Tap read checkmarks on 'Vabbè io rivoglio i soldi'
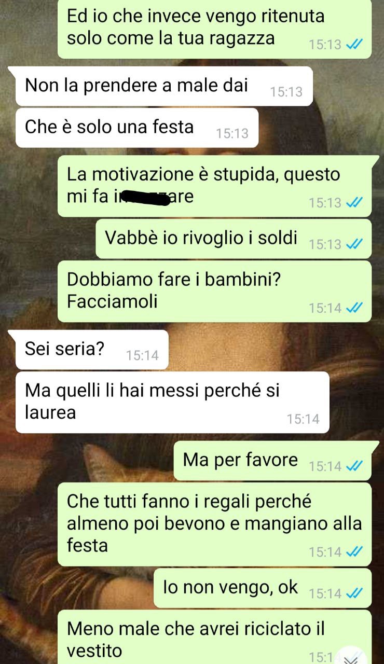This screenshot has width=384, height=664. [353, 244]
